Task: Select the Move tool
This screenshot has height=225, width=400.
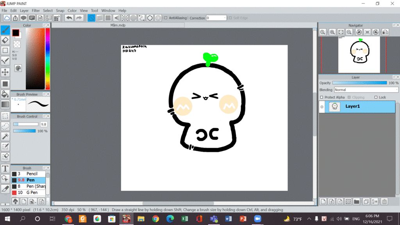Action: tap(5, 72)
